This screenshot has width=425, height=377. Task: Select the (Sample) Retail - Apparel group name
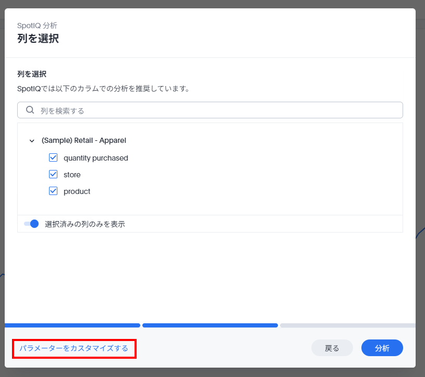[83, 140]
